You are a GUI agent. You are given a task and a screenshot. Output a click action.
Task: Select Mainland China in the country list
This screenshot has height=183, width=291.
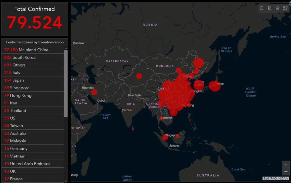(32, 50)
